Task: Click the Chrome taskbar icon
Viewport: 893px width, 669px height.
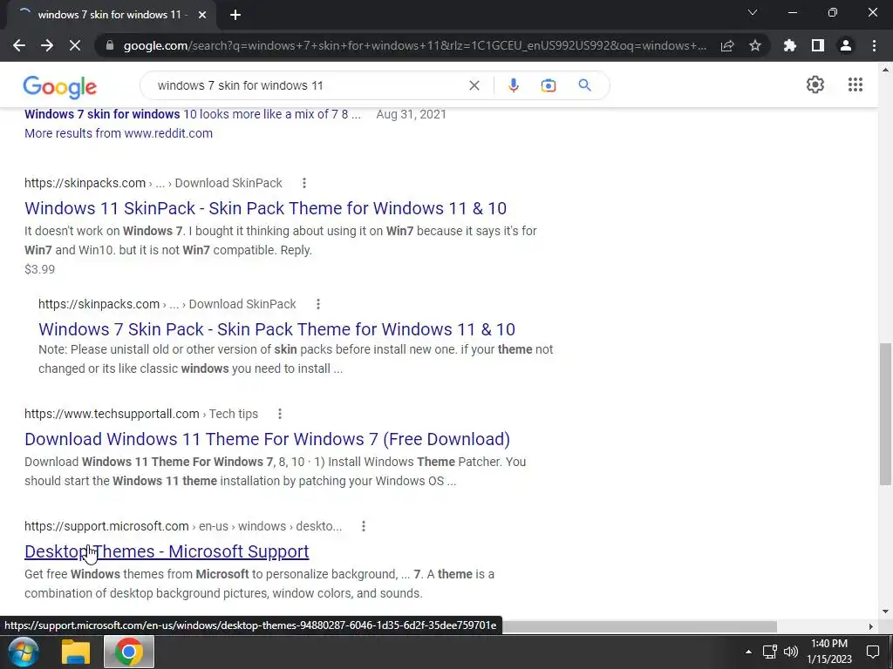Action: [129, 652]
